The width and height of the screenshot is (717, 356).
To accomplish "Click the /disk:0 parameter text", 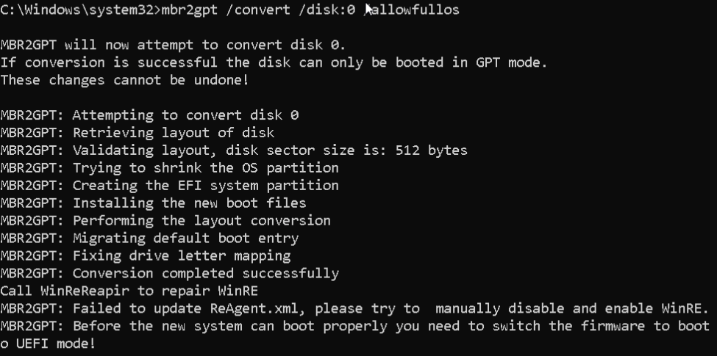I will pos(327,10).
